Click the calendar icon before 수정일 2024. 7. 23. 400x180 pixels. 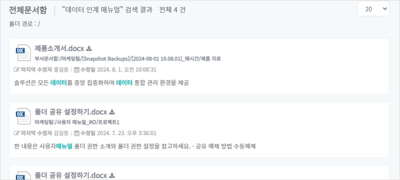click(x=77, y=133)
